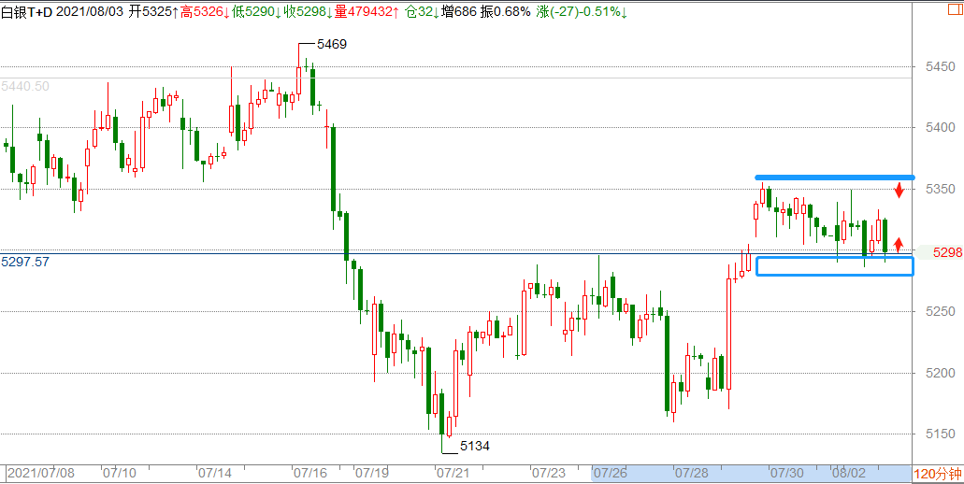Click the 07/10 date axis label
Image resolution: width=964 pixels, height=484 pixels.
pos(120,474)
